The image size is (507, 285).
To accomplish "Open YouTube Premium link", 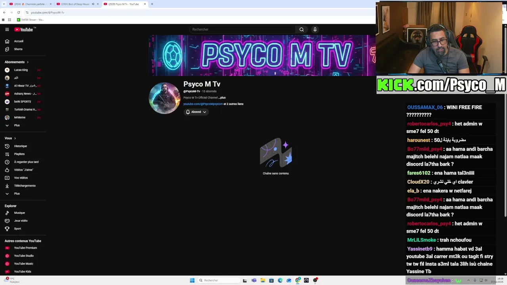I will [x=25, y=248].
